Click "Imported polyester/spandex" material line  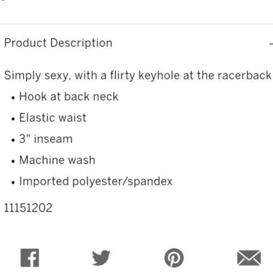point(96,181)
